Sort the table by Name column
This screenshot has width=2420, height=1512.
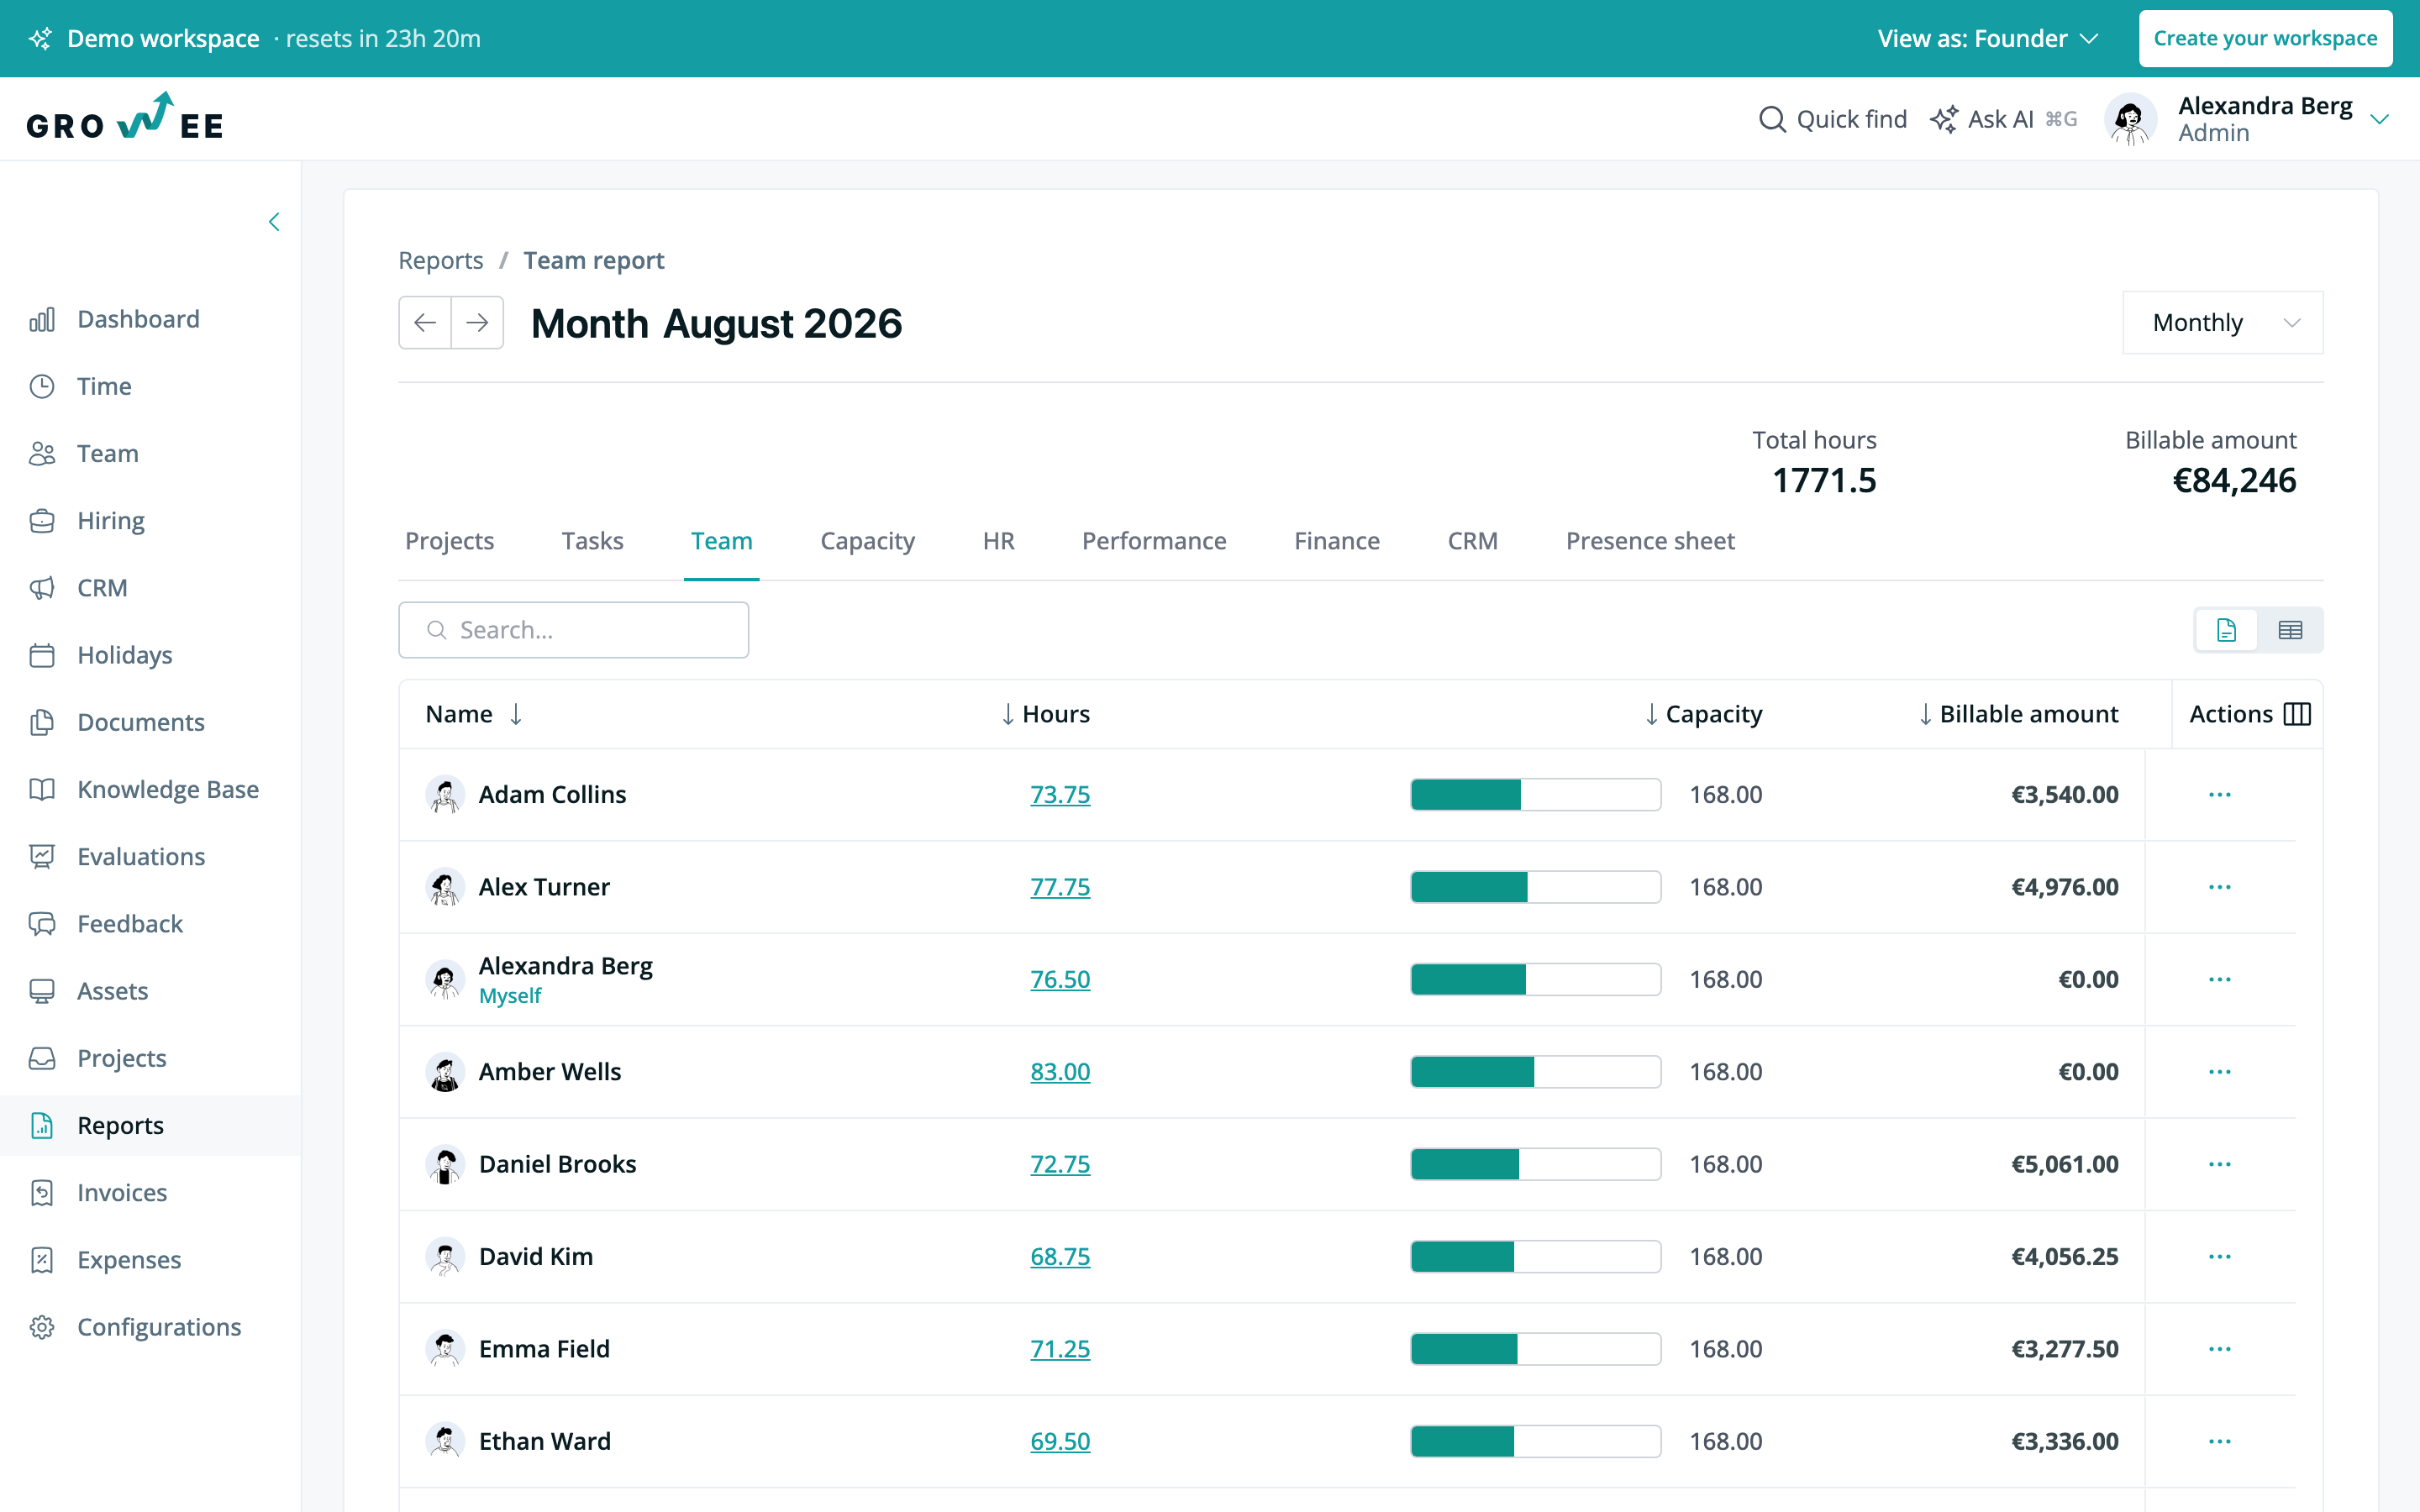474,714
